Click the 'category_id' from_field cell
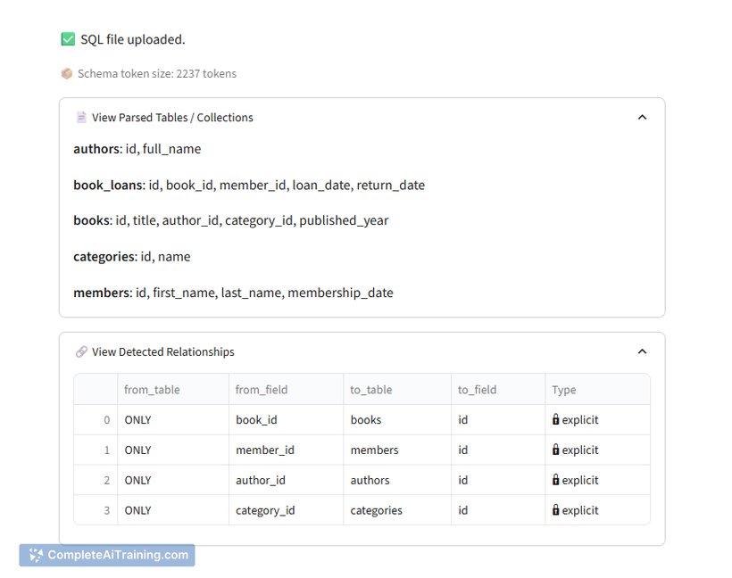This screenshot has width=732, height=578. [287, 510]
